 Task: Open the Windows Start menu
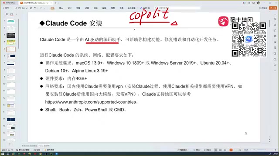click(3, 154)
